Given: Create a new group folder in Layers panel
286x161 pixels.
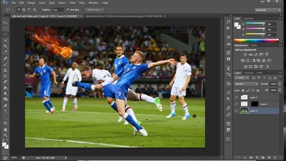Looking at the screenshot, I should [x=263, y=157].
